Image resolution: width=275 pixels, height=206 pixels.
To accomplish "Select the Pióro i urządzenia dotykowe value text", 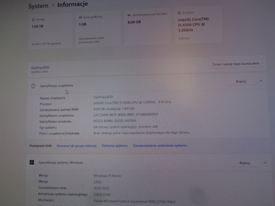I will point(141,133).
